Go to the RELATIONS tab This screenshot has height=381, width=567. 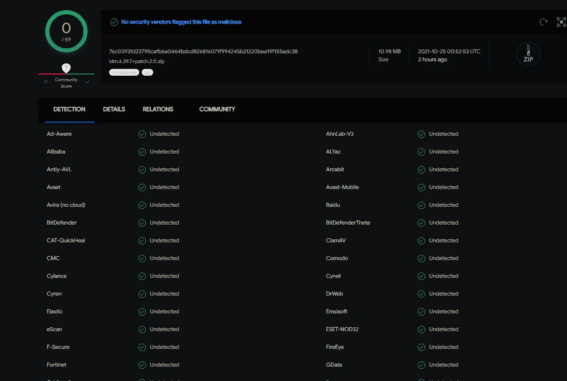[158, 109]
